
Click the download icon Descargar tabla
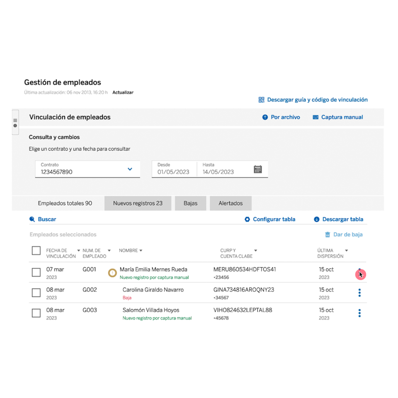317,219
